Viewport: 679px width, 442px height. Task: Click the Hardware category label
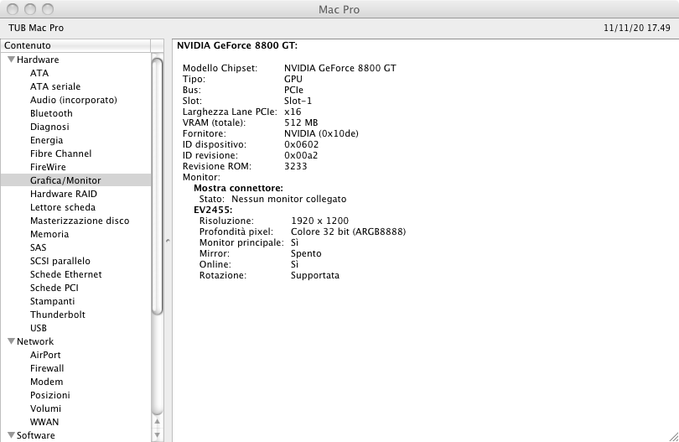(38, 60)
